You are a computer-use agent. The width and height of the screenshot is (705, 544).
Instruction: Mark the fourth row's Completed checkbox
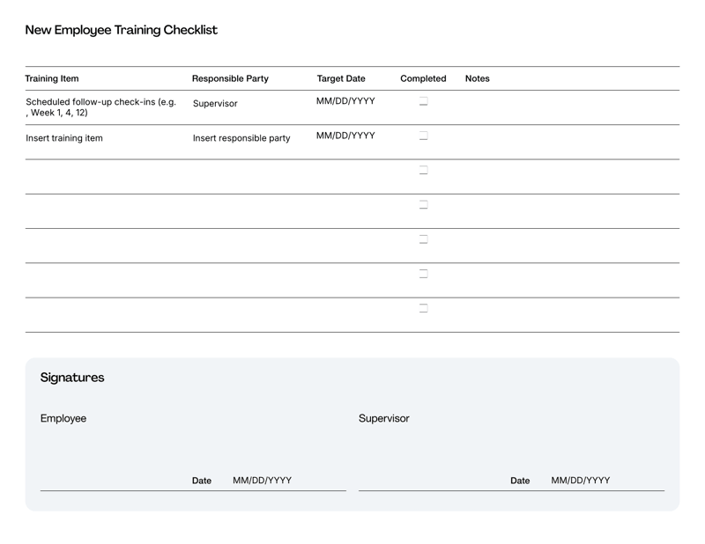pyautogui.click(x=424, y=204)
